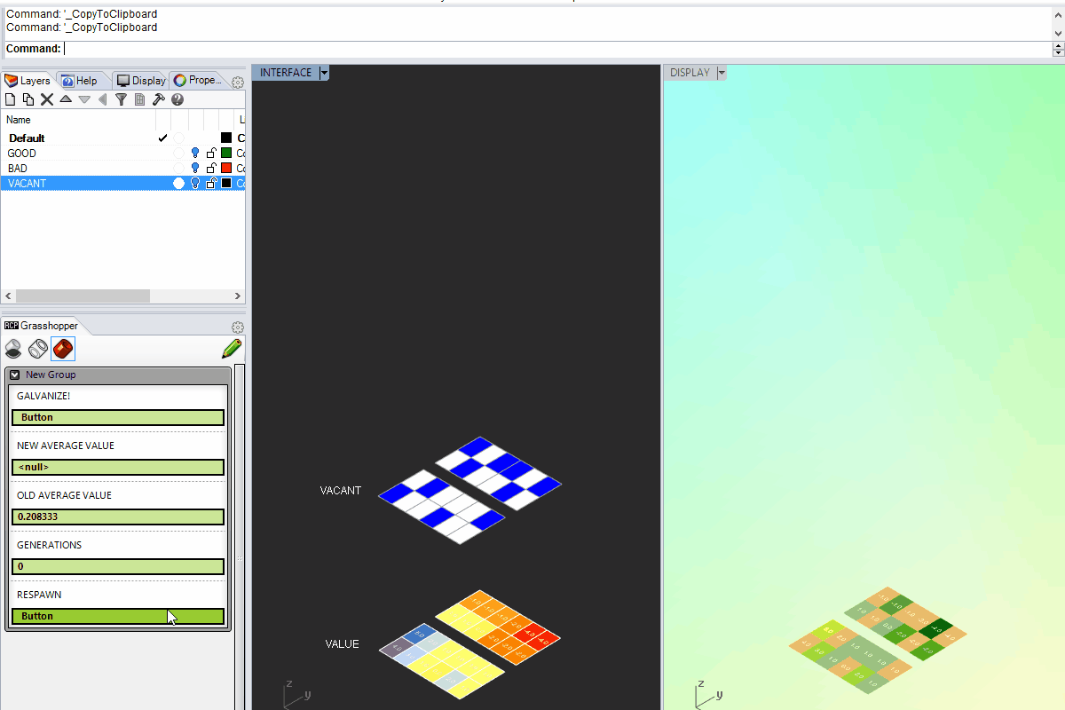Click the Layers horizontal scrollbar thumb

click(x=83, y=296)
